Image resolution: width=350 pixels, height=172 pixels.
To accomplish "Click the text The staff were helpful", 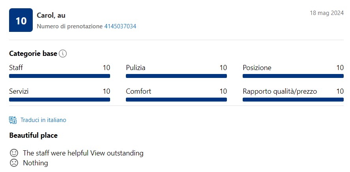I will [56, 153].
